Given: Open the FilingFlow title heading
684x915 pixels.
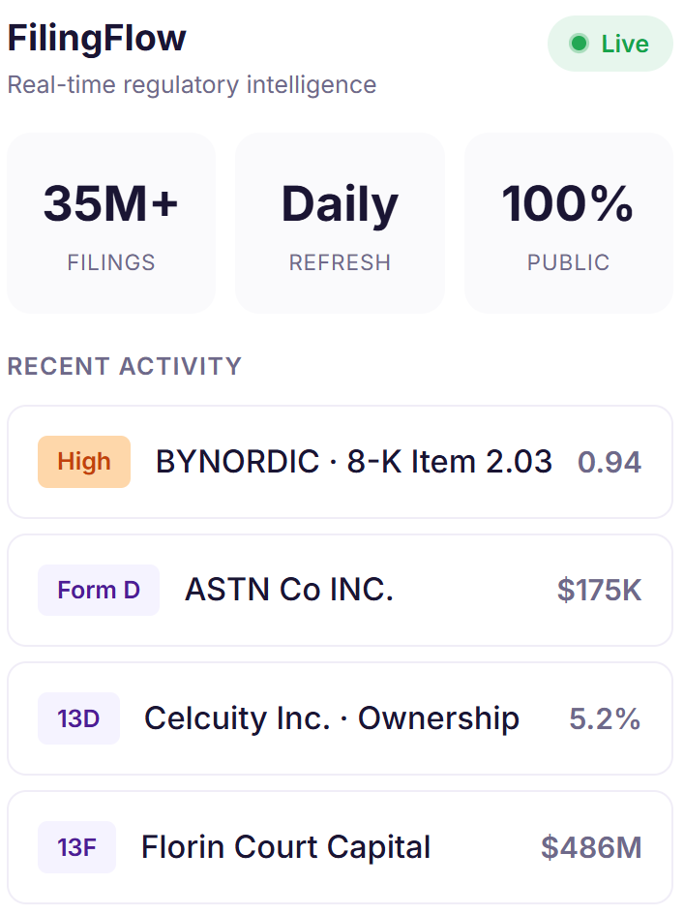Looking at the screenshot, I should tap(97, 39).
